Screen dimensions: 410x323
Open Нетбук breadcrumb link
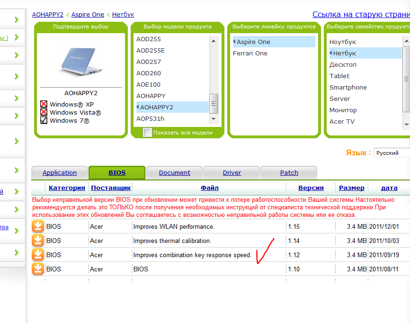pyautogui.click(x=123, y=15)
